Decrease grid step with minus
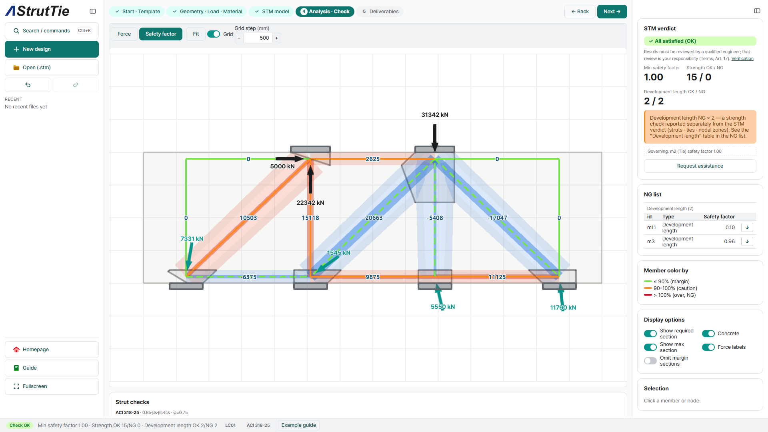 [239, 38]
